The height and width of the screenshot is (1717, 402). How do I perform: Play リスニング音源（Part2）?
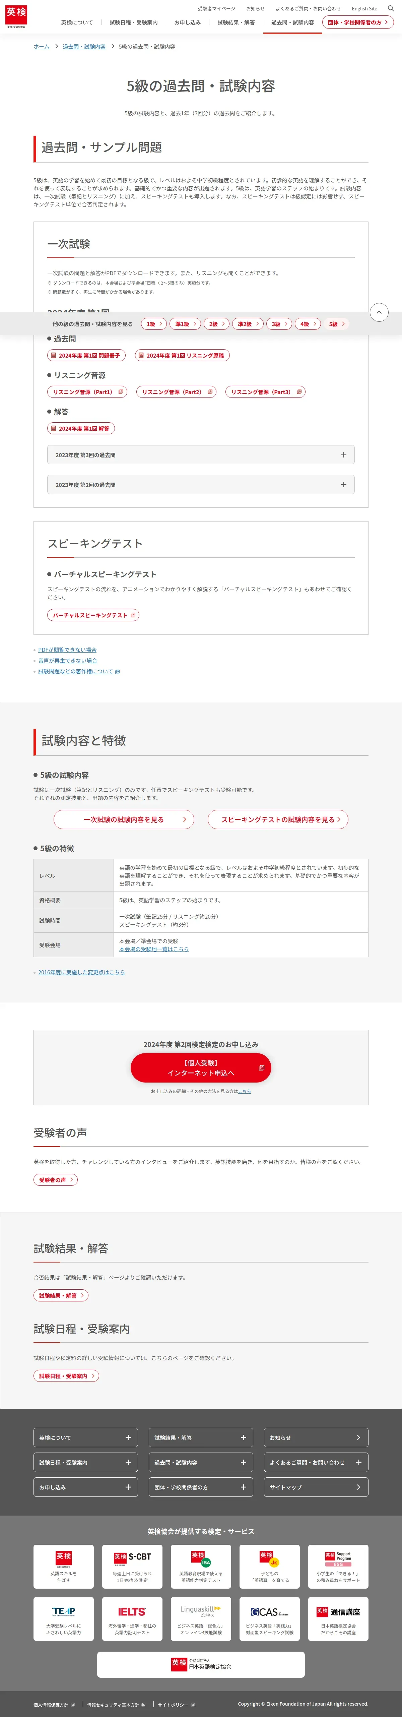coord(177,392)
